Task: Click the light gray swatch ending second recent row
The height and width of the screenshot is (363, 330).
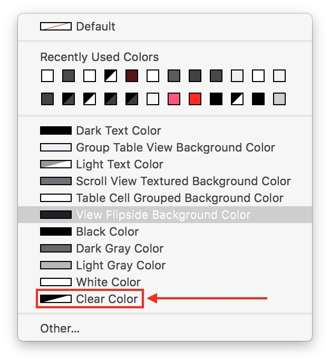Action: tap(279, 99)
